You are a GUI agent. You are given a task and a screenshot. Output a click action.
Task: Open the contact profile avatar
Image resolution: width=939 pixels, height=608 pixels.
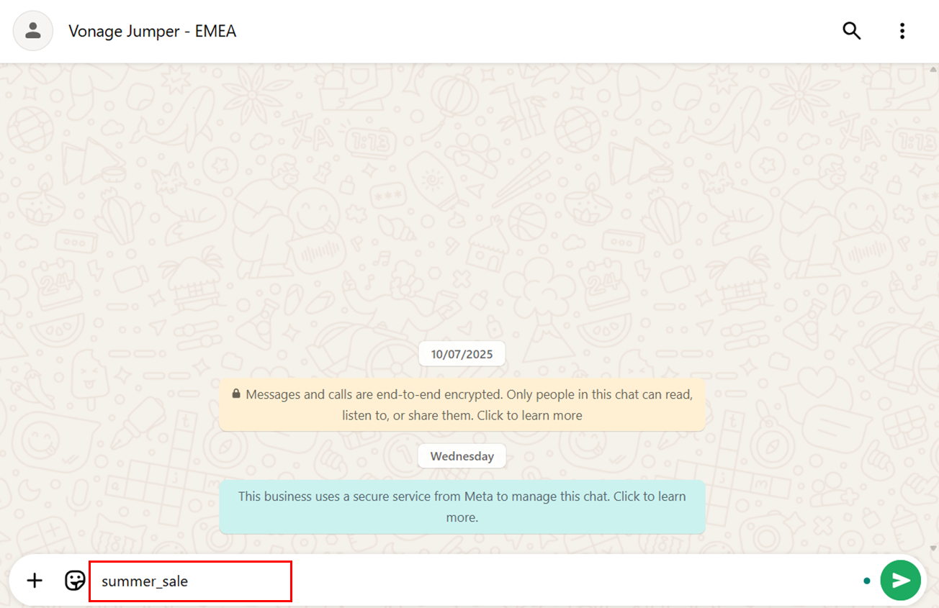pos(33,31)
